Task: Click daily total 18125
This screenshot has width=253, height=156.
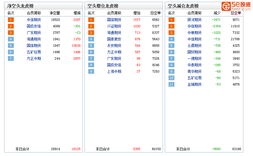Action: click(x=76, y=149)
